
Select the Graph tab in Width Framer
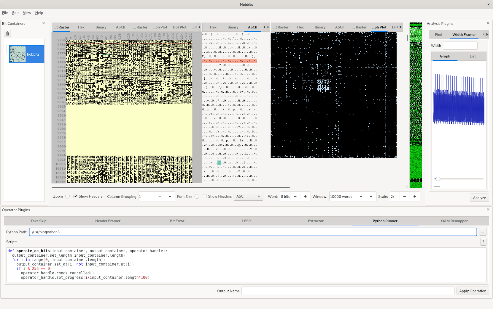point(445,56)
